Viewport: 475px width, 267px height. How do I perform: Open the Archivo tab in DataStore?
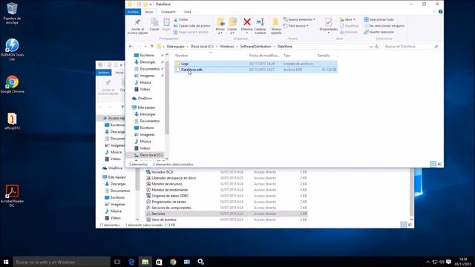click(x=133, y=12)
